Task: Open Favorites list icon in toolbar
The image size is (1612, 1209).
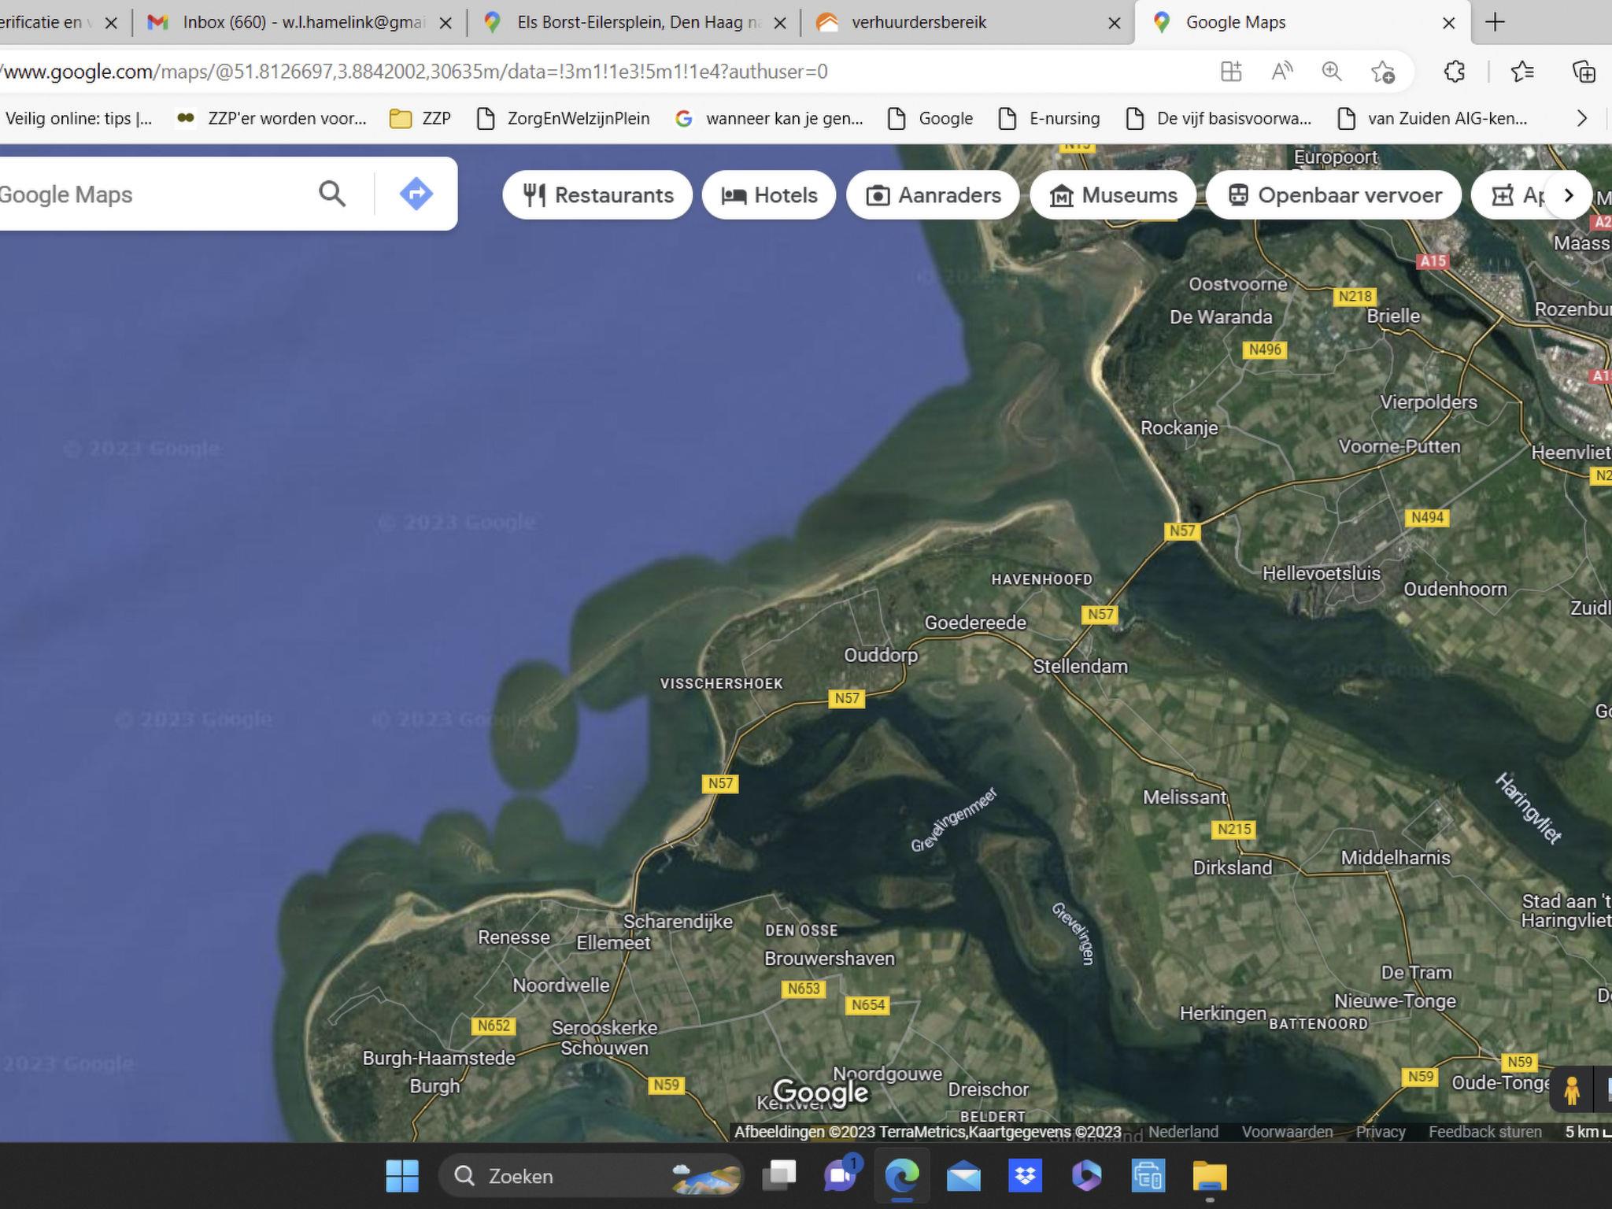Action: [1522, 72]
